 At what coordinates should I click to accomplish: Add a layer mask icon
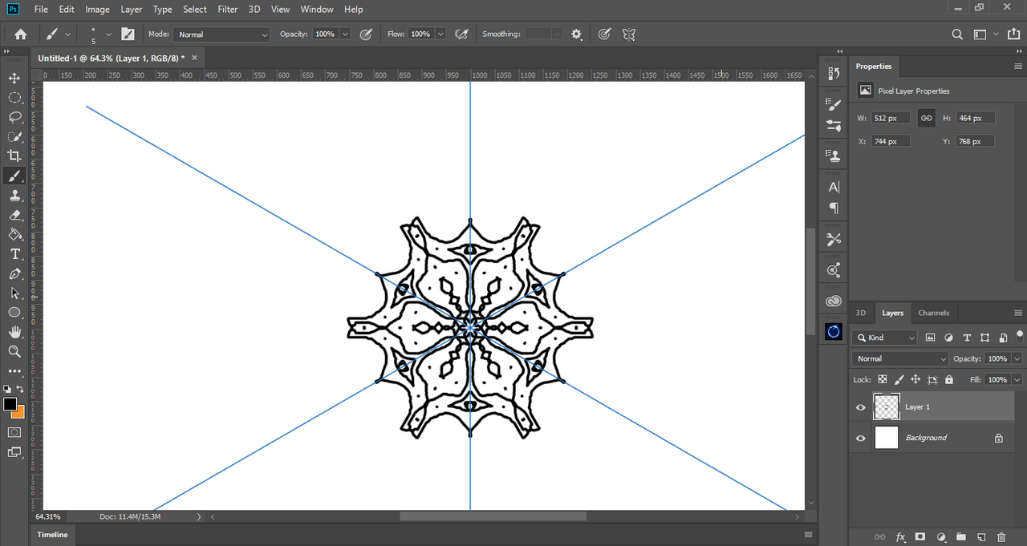point(920,537)
